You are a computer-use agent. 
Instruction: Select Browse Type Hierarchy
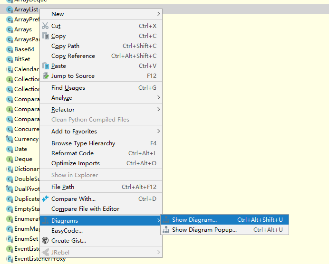coord(101,143)
